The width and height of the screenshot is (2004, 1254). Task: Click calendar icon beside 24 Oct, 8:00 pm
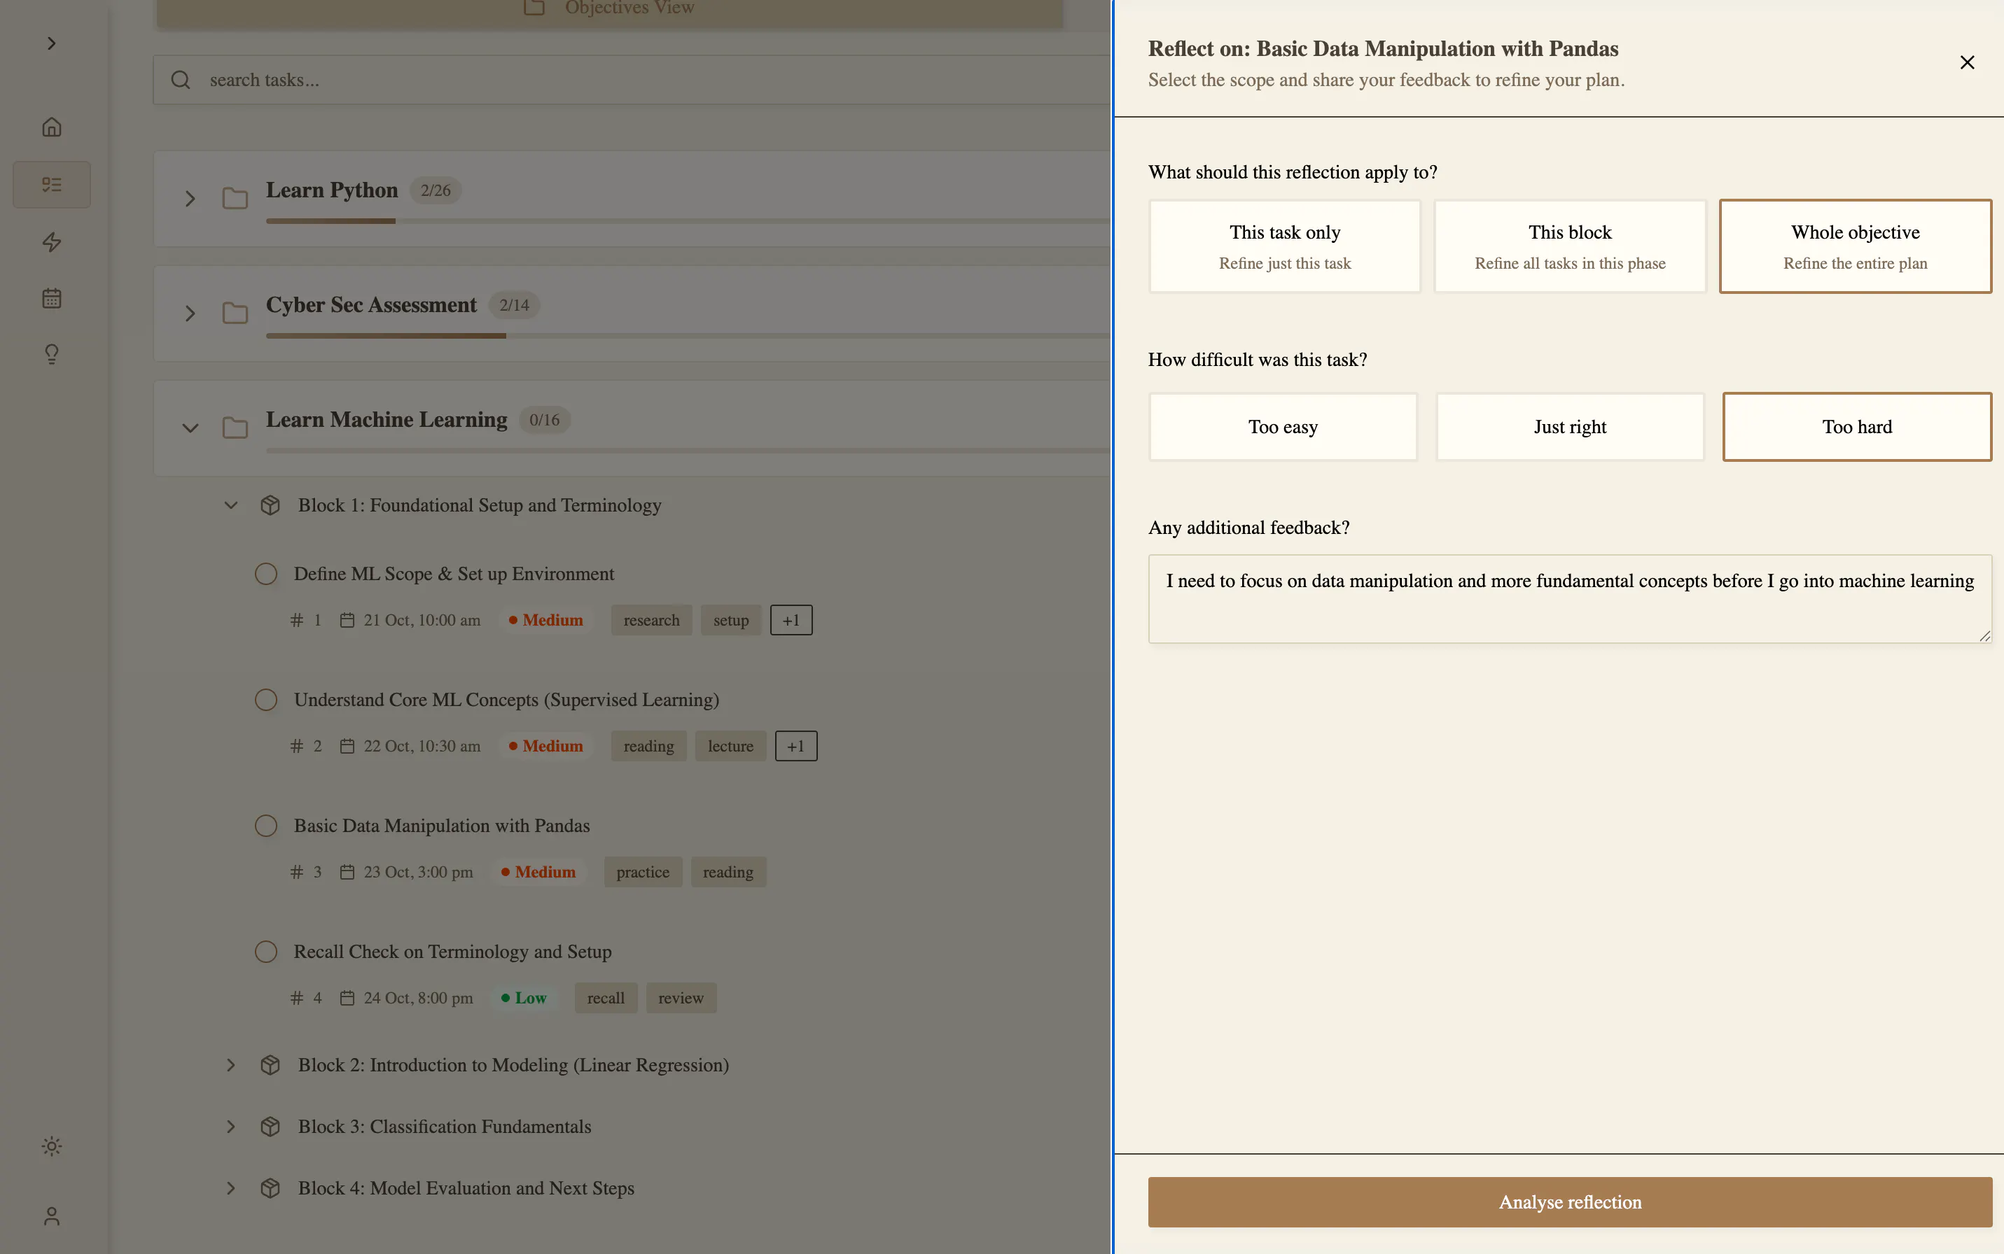347,998
